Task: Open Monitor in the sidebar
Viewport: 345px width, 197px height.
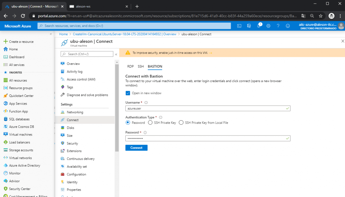Action: pyautogui.click(x=15, y=173)
